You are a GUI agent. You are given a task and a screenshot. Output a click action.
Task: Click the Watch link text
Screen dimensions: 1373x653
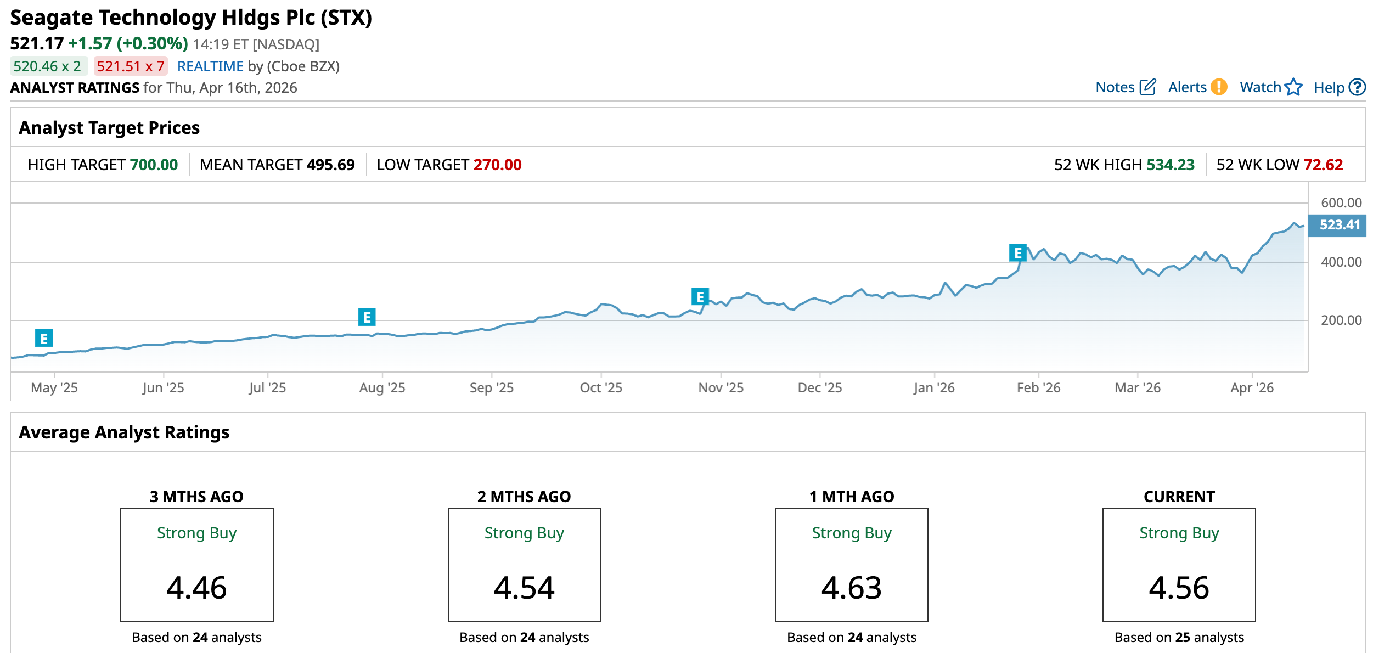pos(1260,87)
